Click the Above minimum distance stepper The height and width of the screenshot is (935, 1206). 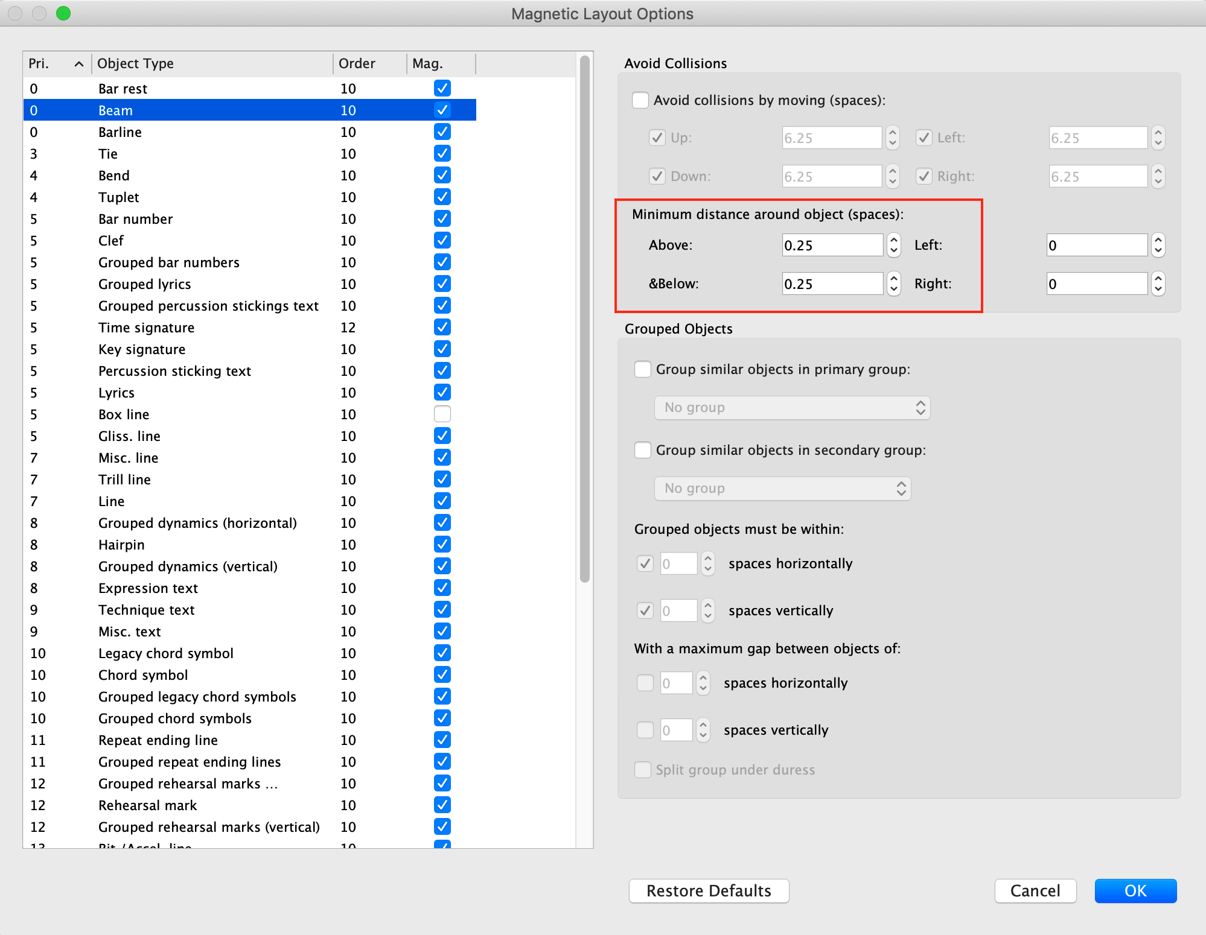click(x=894, y=245)
